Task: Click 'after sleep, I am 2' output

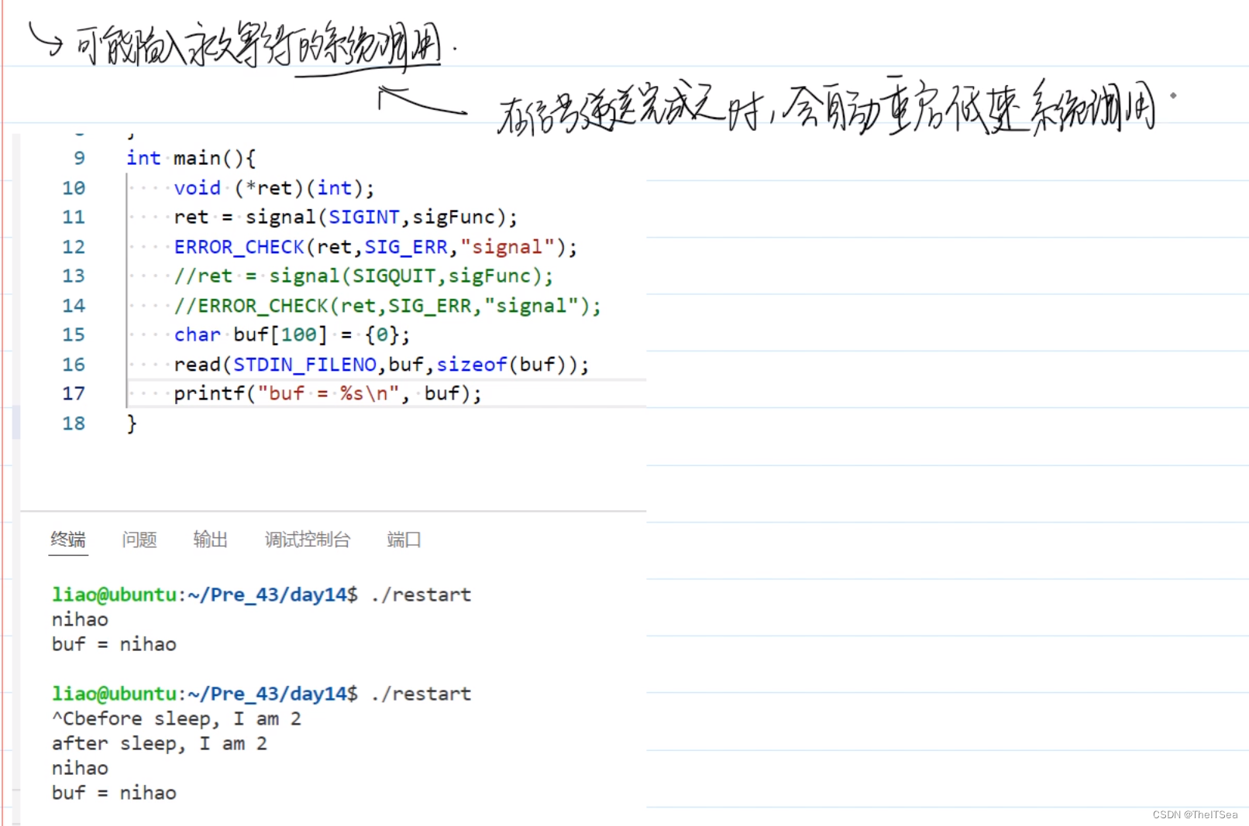Action: [160, 744]
